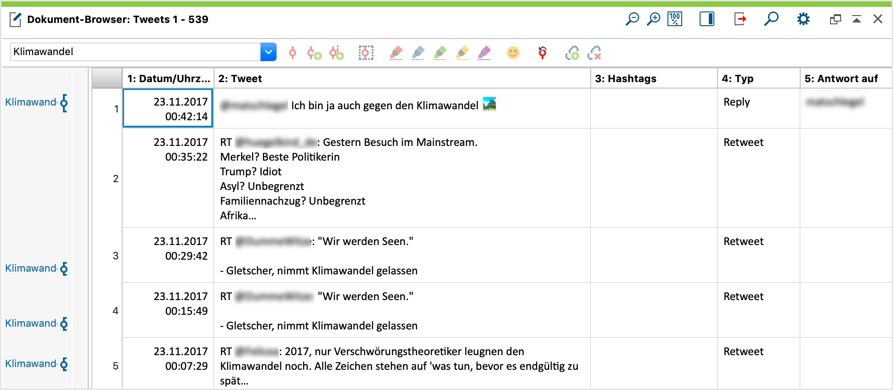Open search in document browser
Image resolution: width=893 pixels, height=390 pixels.
[x=771, y=19]
